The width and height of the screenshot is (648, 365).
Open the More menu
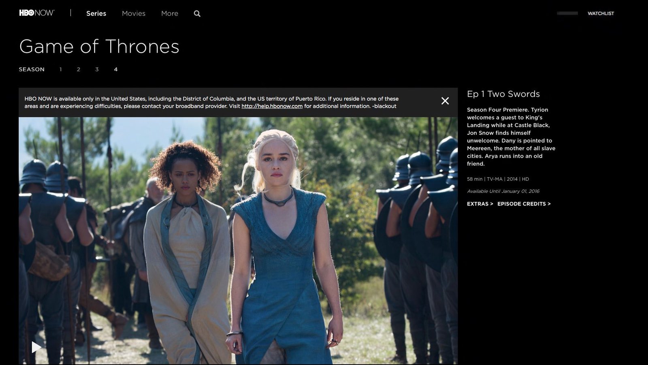pos(170,13)
